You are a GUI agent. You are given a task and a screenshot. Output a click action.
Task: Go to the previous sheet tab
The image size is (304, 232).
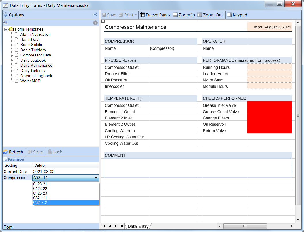point(110,226)
